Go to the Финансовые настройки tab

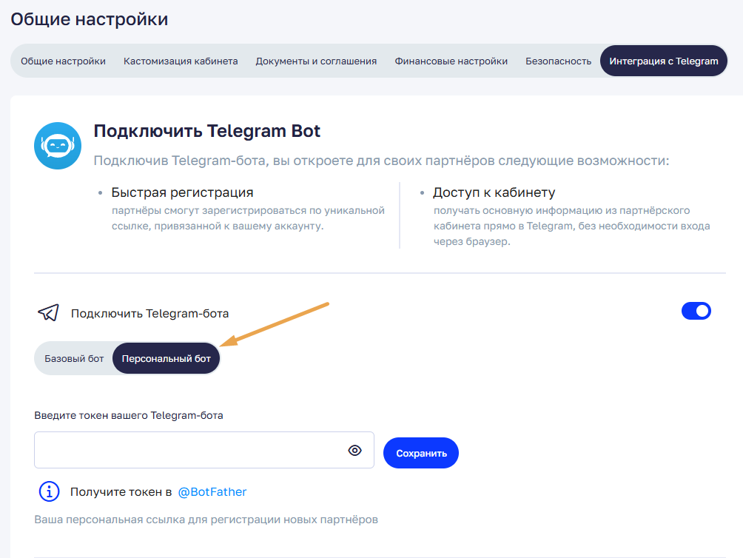pos(451,61)
